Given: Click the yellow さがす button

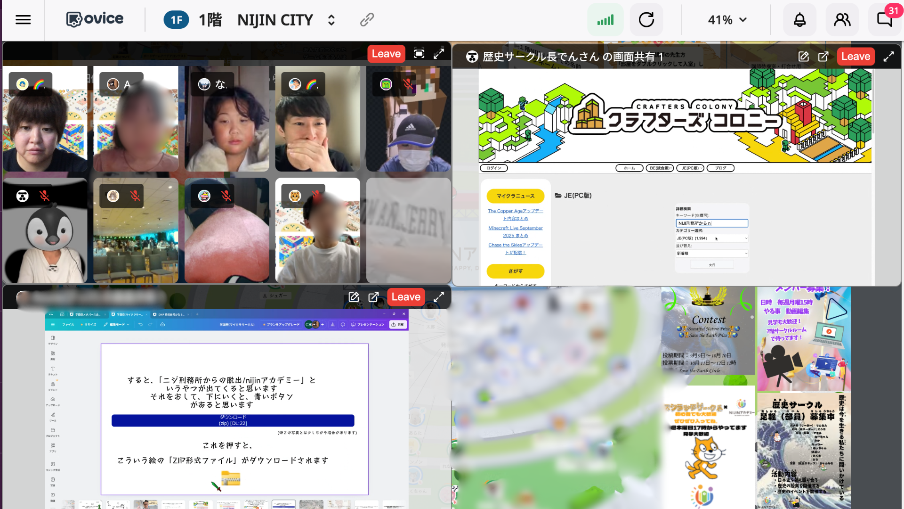Looking at the screenshot, I should [x=515, y=271].
